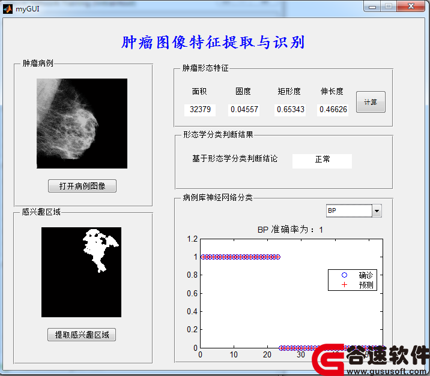The image size is (430, 376).
Task: Click the 基于形态学分类判断结论 label
Action: click(x=235, y=158)
